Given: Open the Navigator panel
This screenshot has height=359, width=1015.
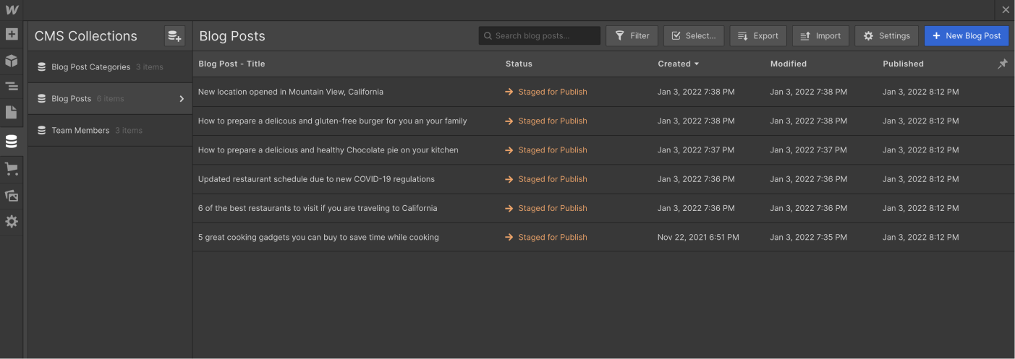Looking at the screenshot, I should [12, 87].
